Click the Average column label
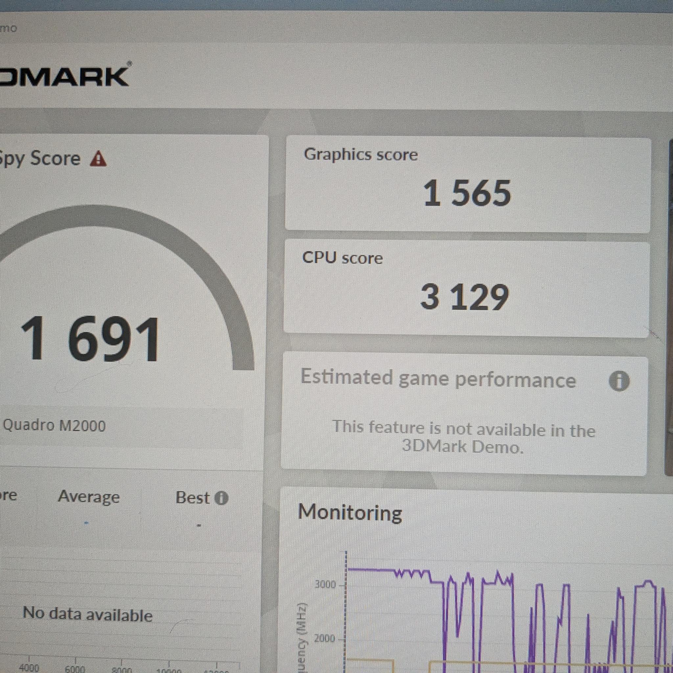Viewport: 673px width, 673px height. click(x=89, y=497)
